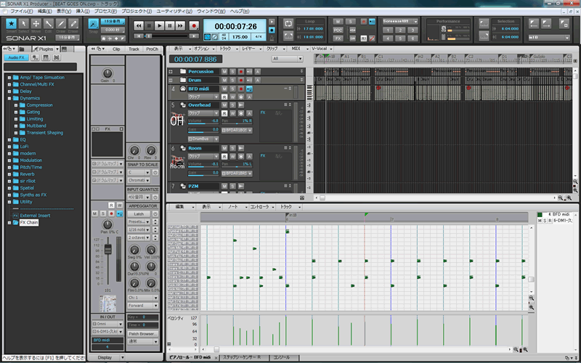This screenshot has width=581, height=363.
Task: Toggle PDC override button
Action: tap(338, 30)
